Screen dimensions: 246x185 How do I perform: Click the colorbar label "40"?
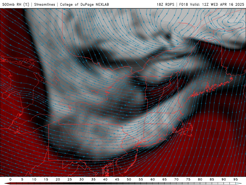pos(105,179)
